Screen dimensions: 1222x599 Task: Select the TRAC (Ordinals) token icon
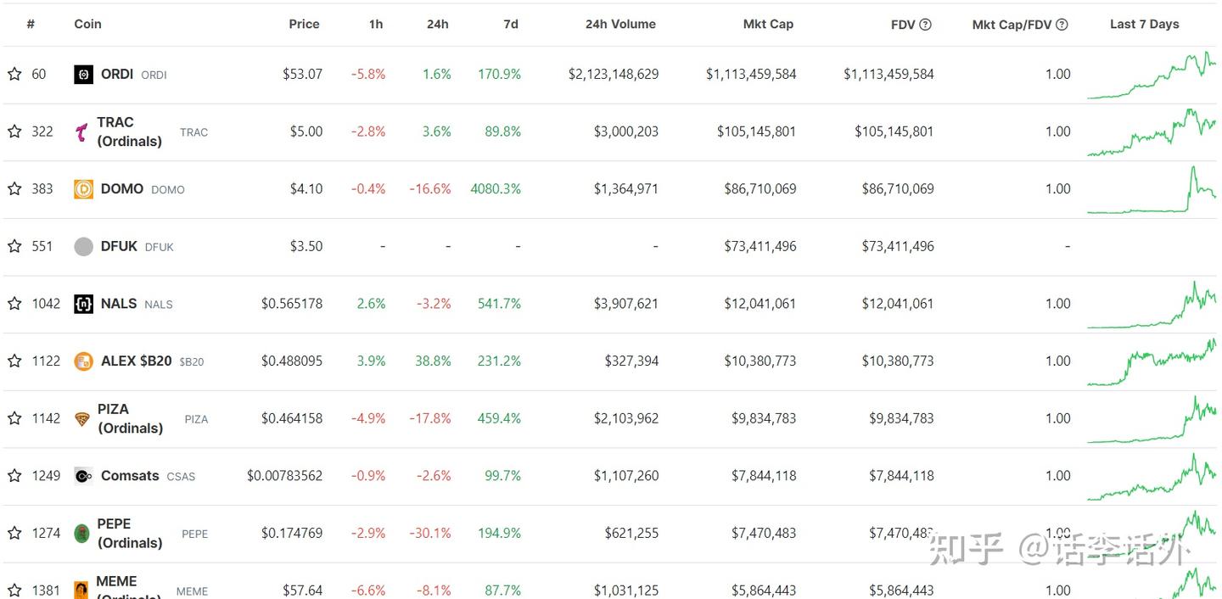[82, 132]
